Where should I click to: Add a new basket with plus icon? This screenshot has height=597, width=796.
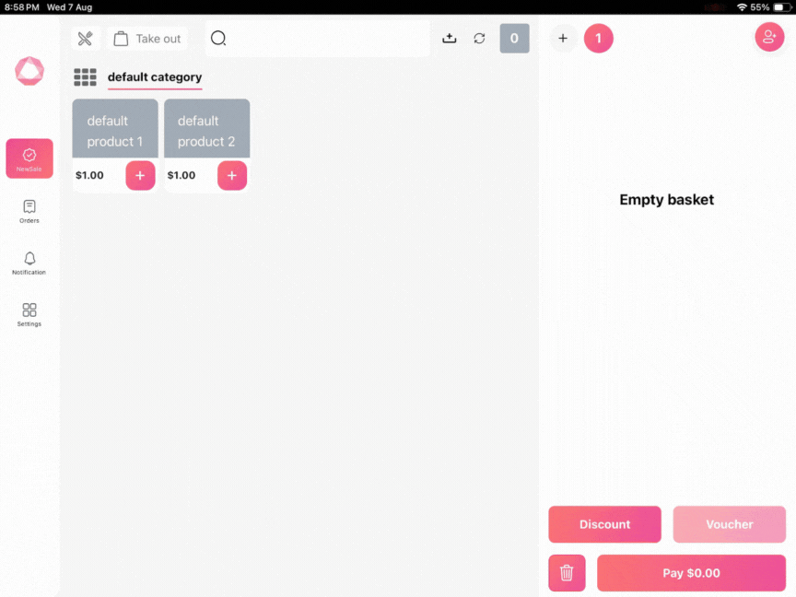point(563,39)
